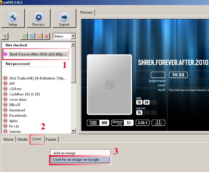The image size is (209, 172).
Task: Click the 2.35:1 aspect ratio badge
Action: [x=142, y=123]
